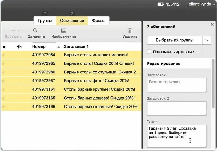Star the ad numbered 4019973165
This screenshot has height=151, width=217.
point(4,98)
